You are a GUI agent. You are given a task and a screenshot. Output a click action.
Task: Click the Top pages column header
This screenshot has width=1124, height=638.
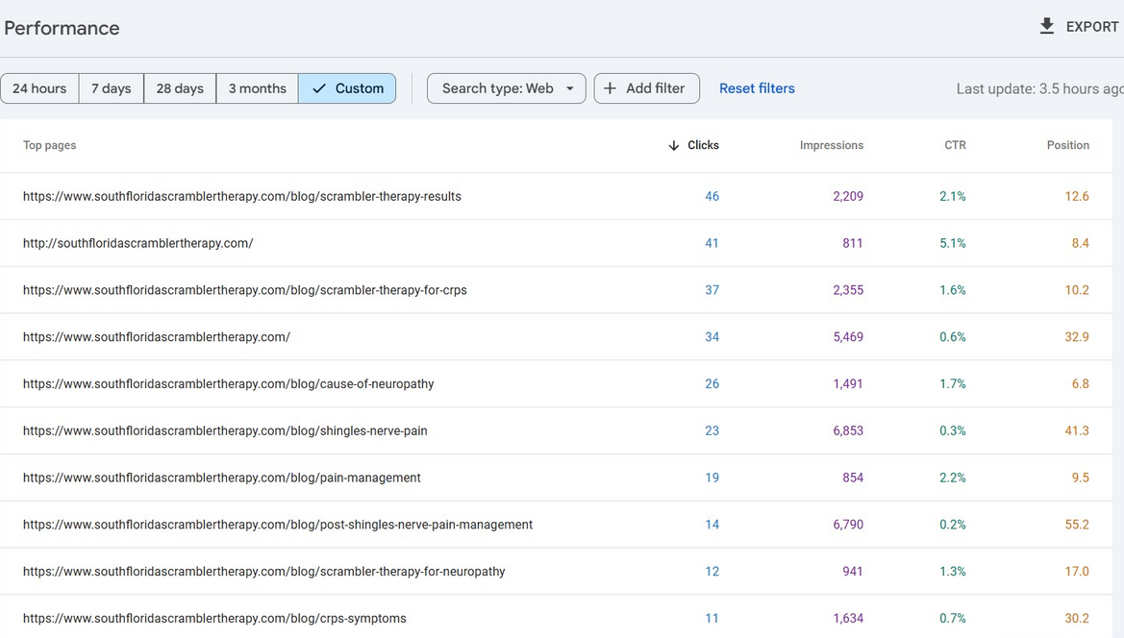(49, 145)
